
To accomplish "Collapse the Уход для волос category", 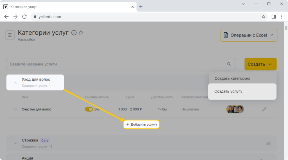I will 15,83.
